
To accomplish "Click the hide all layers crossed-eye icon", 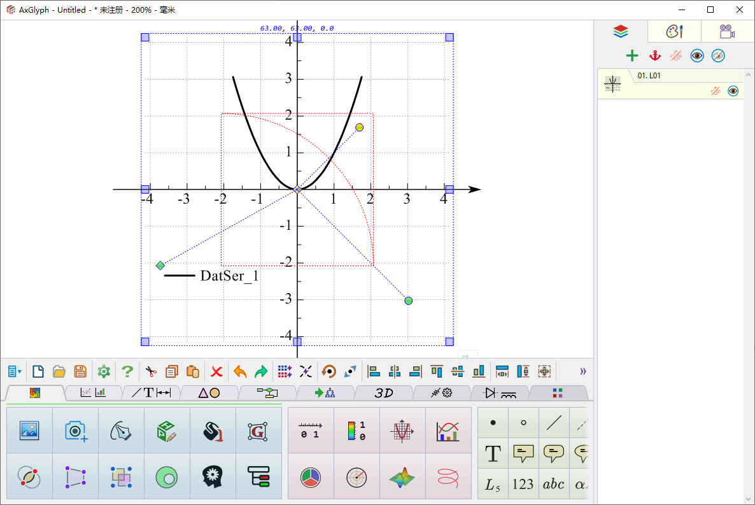I will 718,55.
